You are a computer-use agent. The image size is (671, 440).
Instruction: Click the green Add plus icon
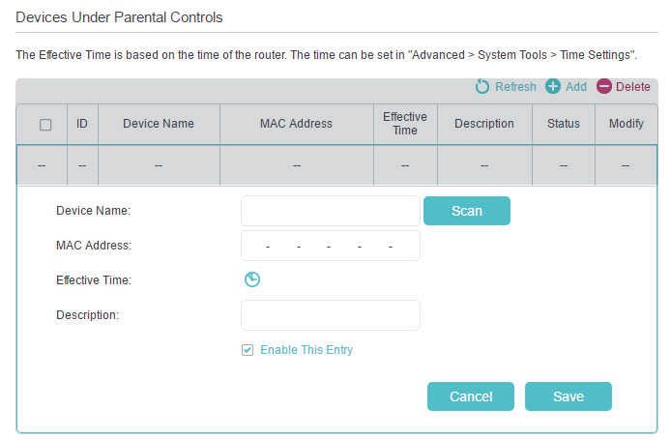pyautogui.click(x=553, y=87)
